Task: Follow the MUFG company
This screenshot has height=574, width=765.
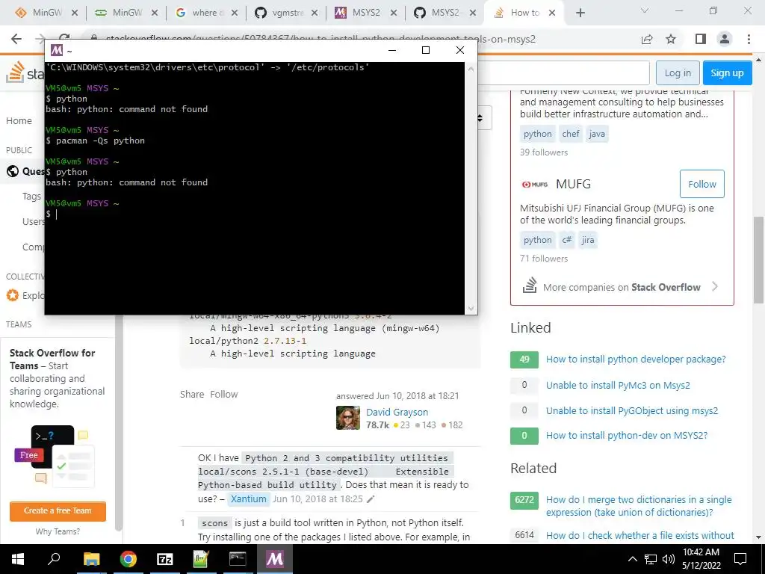Action: 702,184
